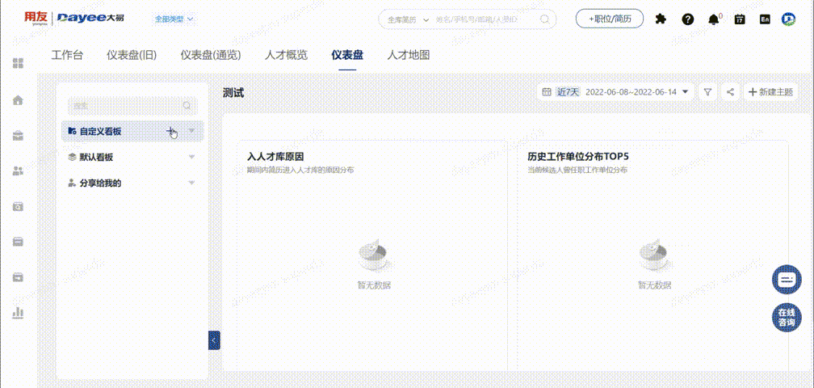Open the resume search folder icon in sidebar
814x388 pixels.
(x=18, y=206)
